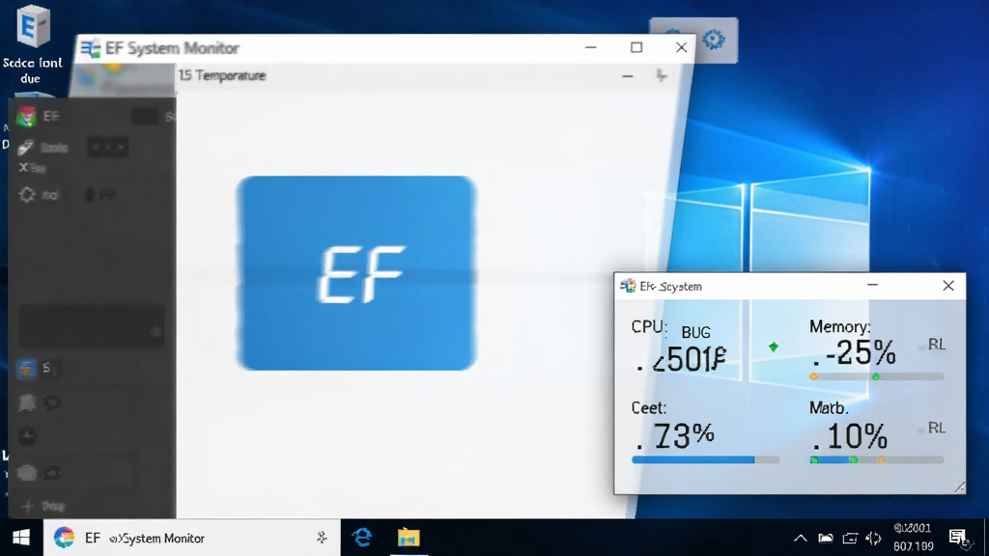Screen dimensions: 989x556
Task: Click the speech icon beside the briefcase
Action: (x=53, y=472)
